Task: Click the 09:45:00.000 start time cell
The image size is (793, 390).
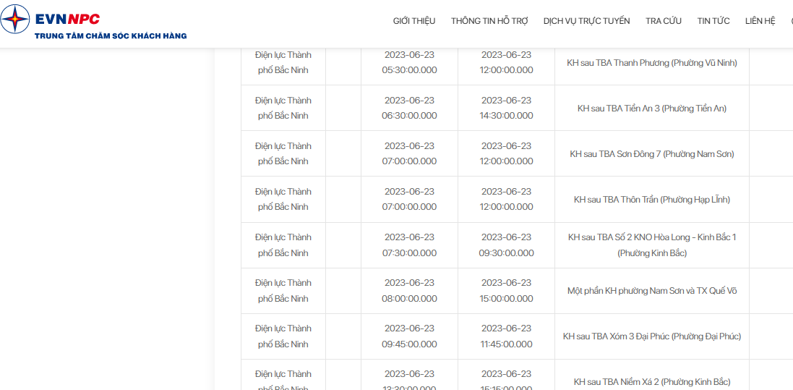Action: (x=409, y=336)
